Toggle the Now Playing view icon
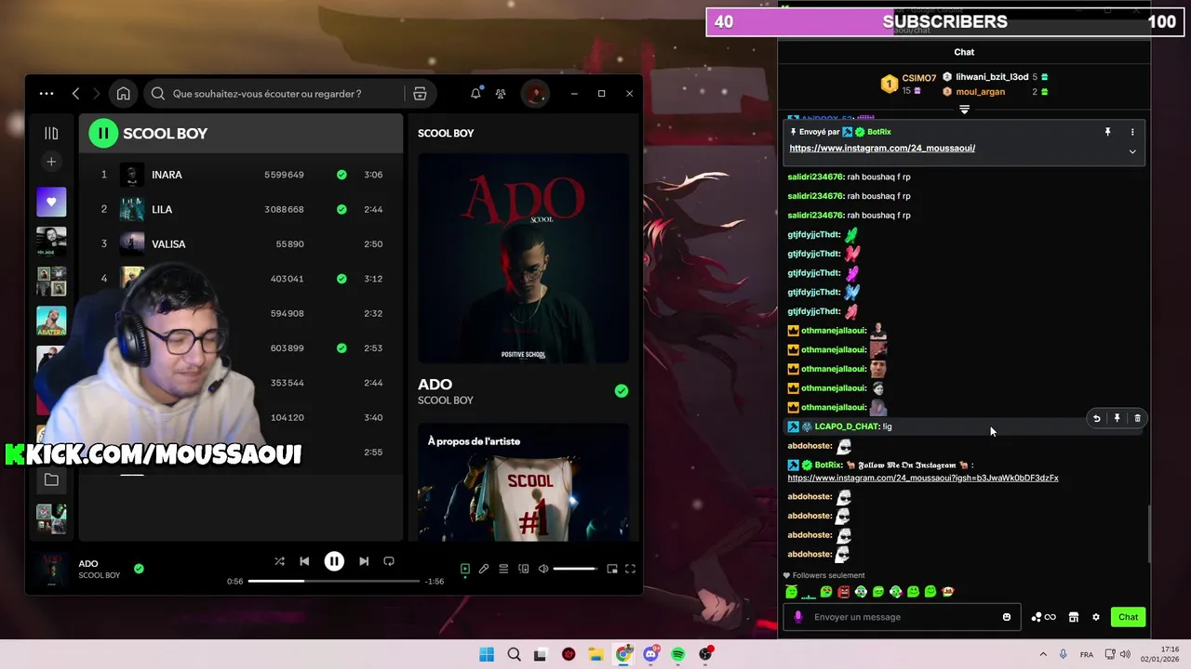The width and height of the screenshot is (1191, 669). [x=465, y=569]
